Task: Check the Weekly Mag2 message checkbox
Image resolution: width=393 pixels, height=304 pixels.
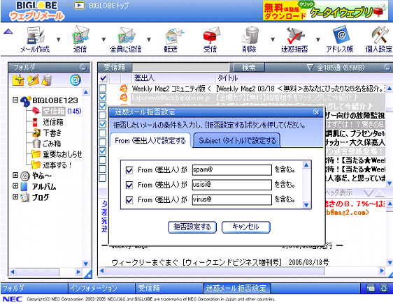Action: (x=103, y=89)
